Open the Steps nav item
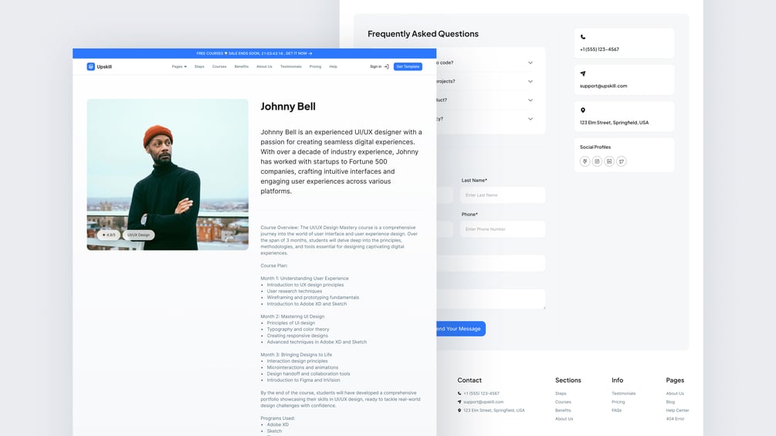 point(199,66)
